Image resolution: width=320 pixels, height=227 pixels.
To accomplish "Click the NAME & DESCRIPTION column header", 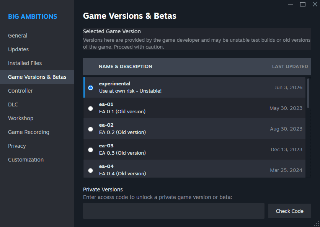I will pyautogui.click(x=125, y=66).
